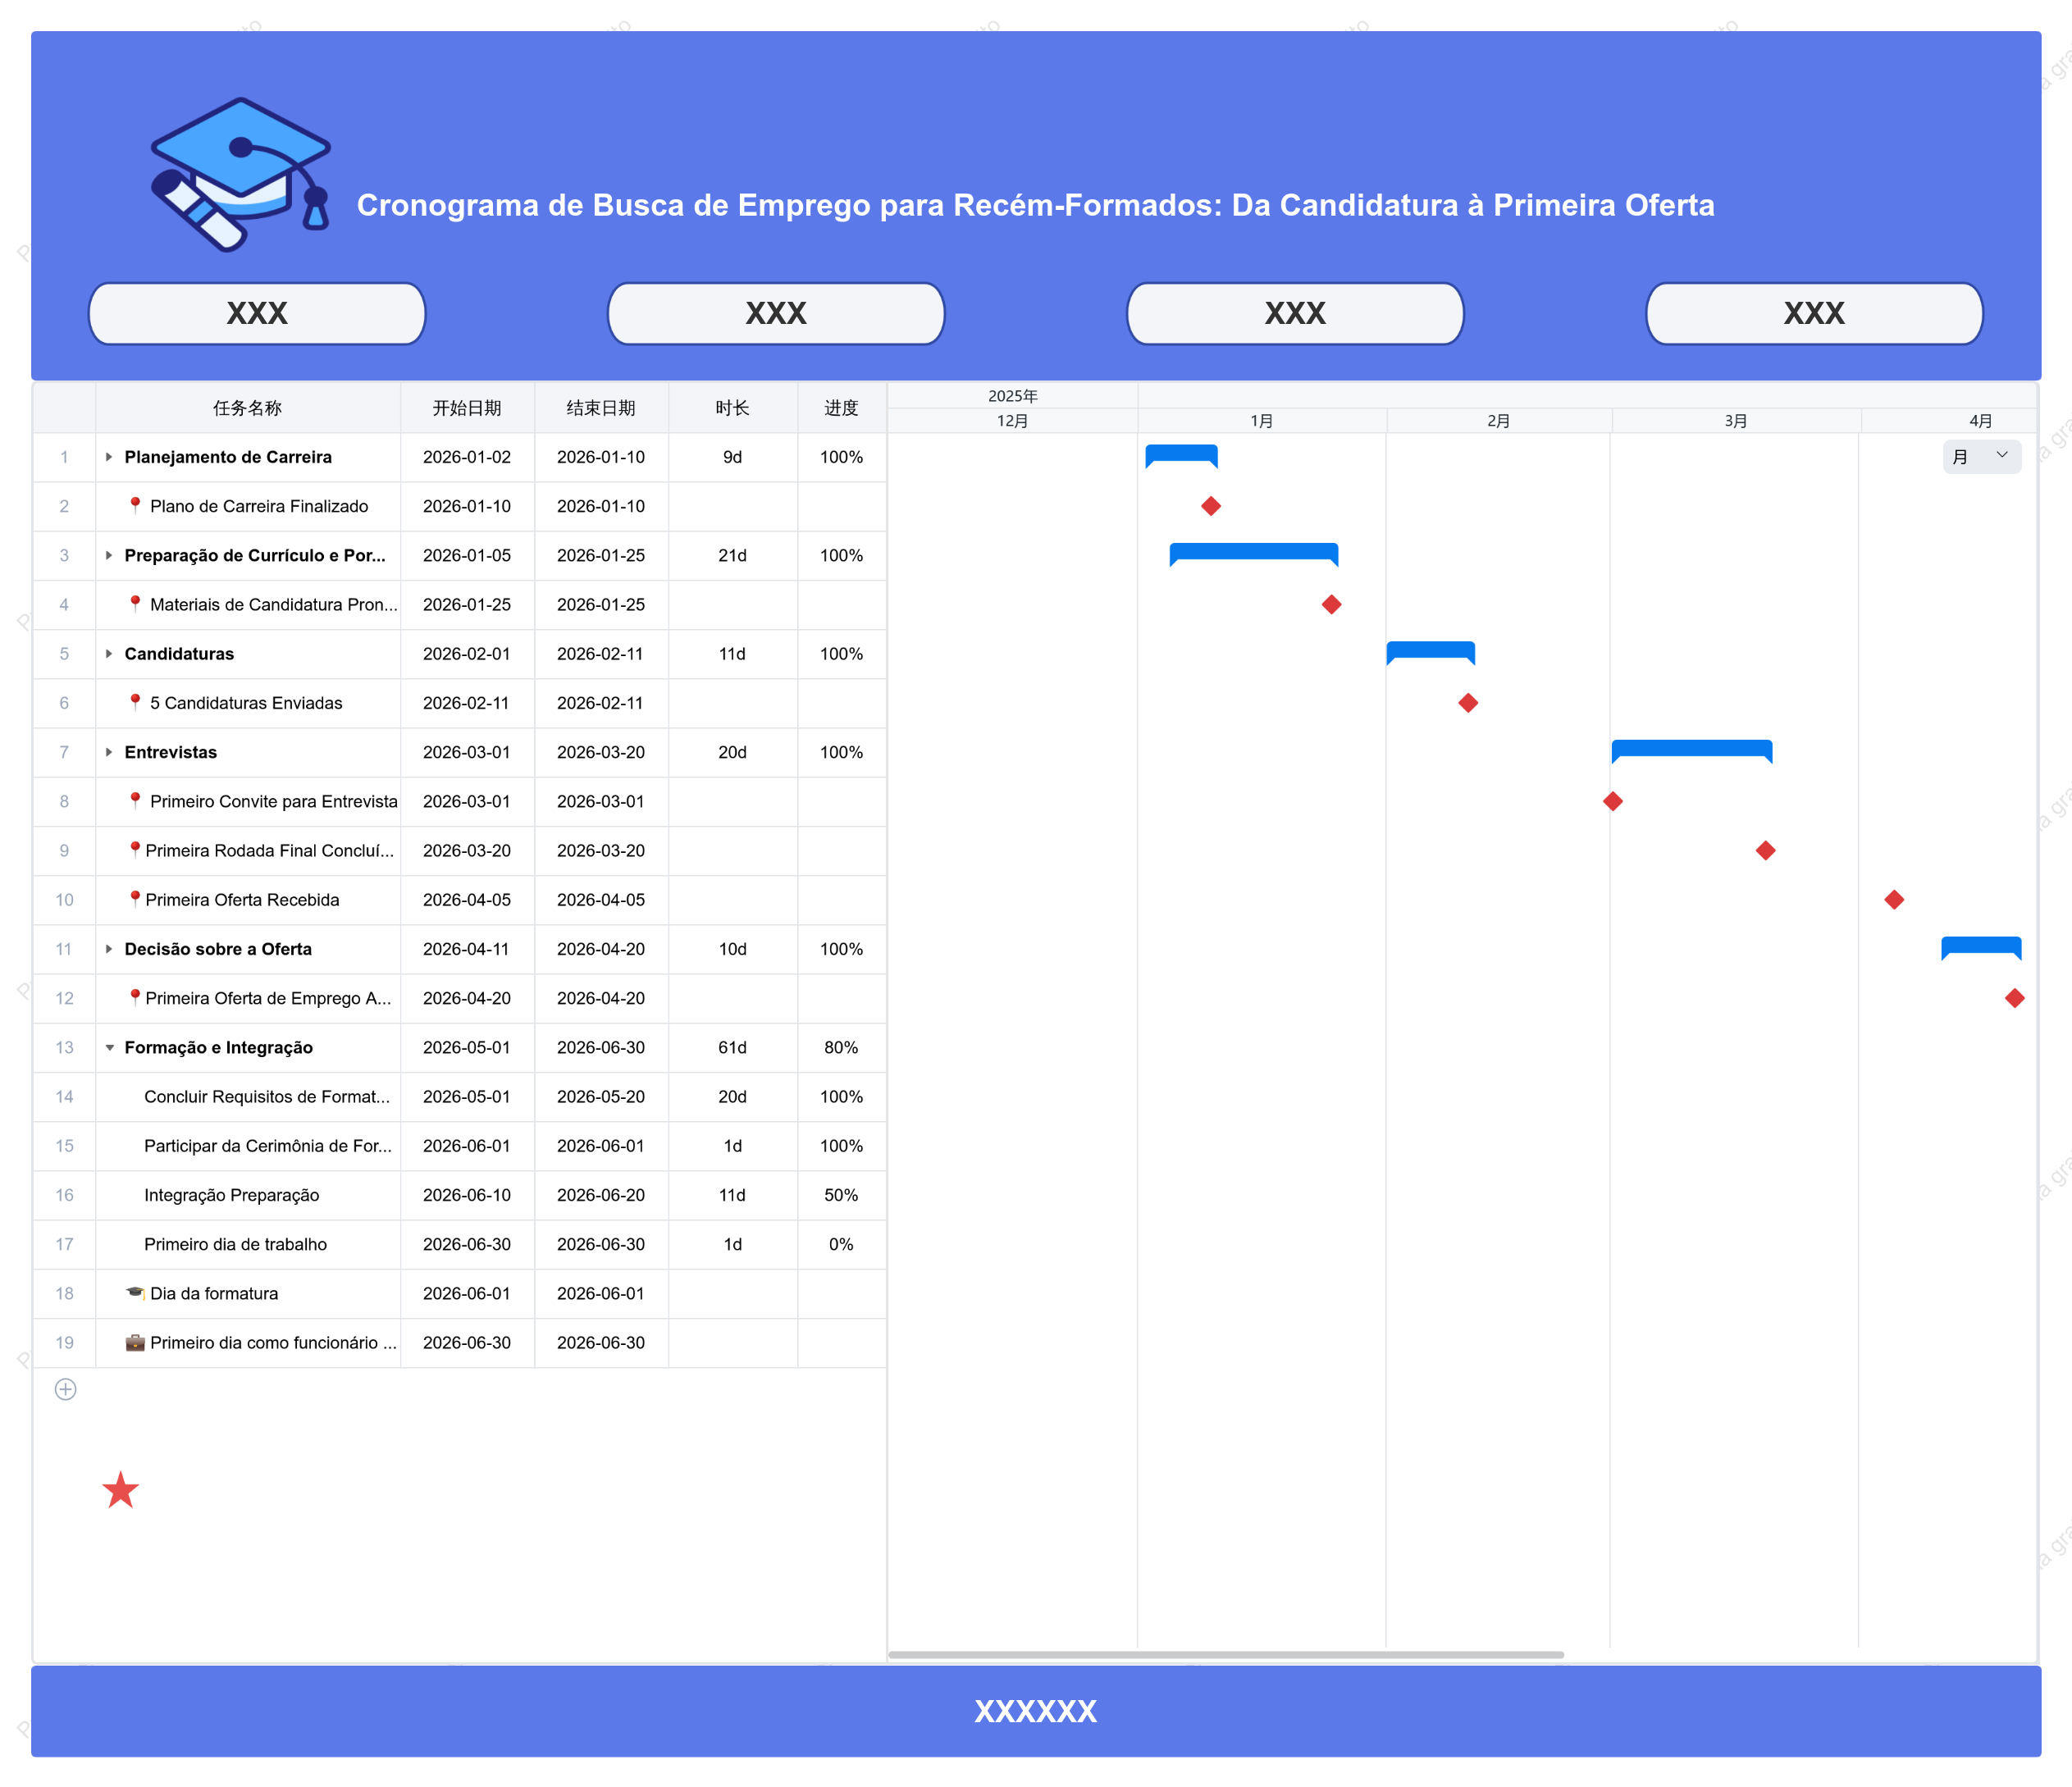Click the first XXX header button
This screenshot has height=1787, width=2072.
click(257, 313)
